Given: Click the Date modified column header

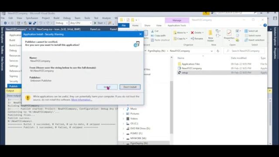Looking at the screenshot, I should [x=238, y=58].
